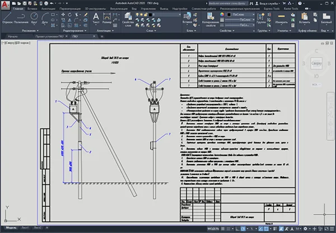This screenshot has height=233, width=336.
Task: Choose the Copy tool in Редактирование
Action: (x=63, y=20)
